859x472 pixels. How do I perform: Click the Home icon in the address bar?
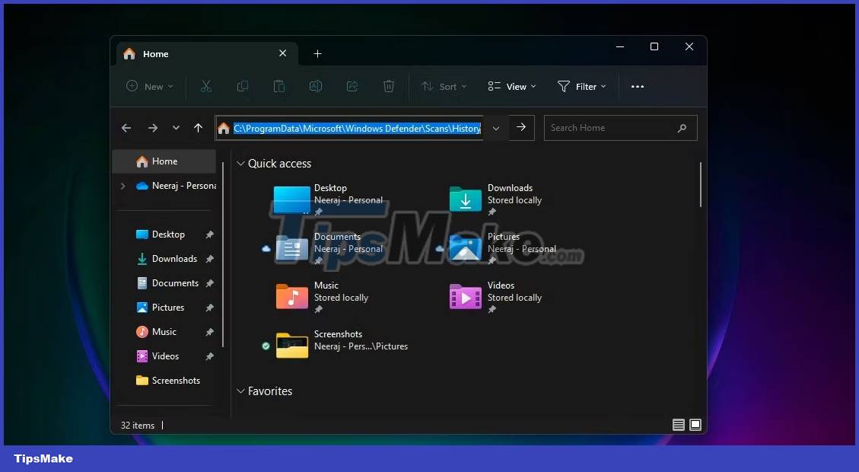pos(224,128)
